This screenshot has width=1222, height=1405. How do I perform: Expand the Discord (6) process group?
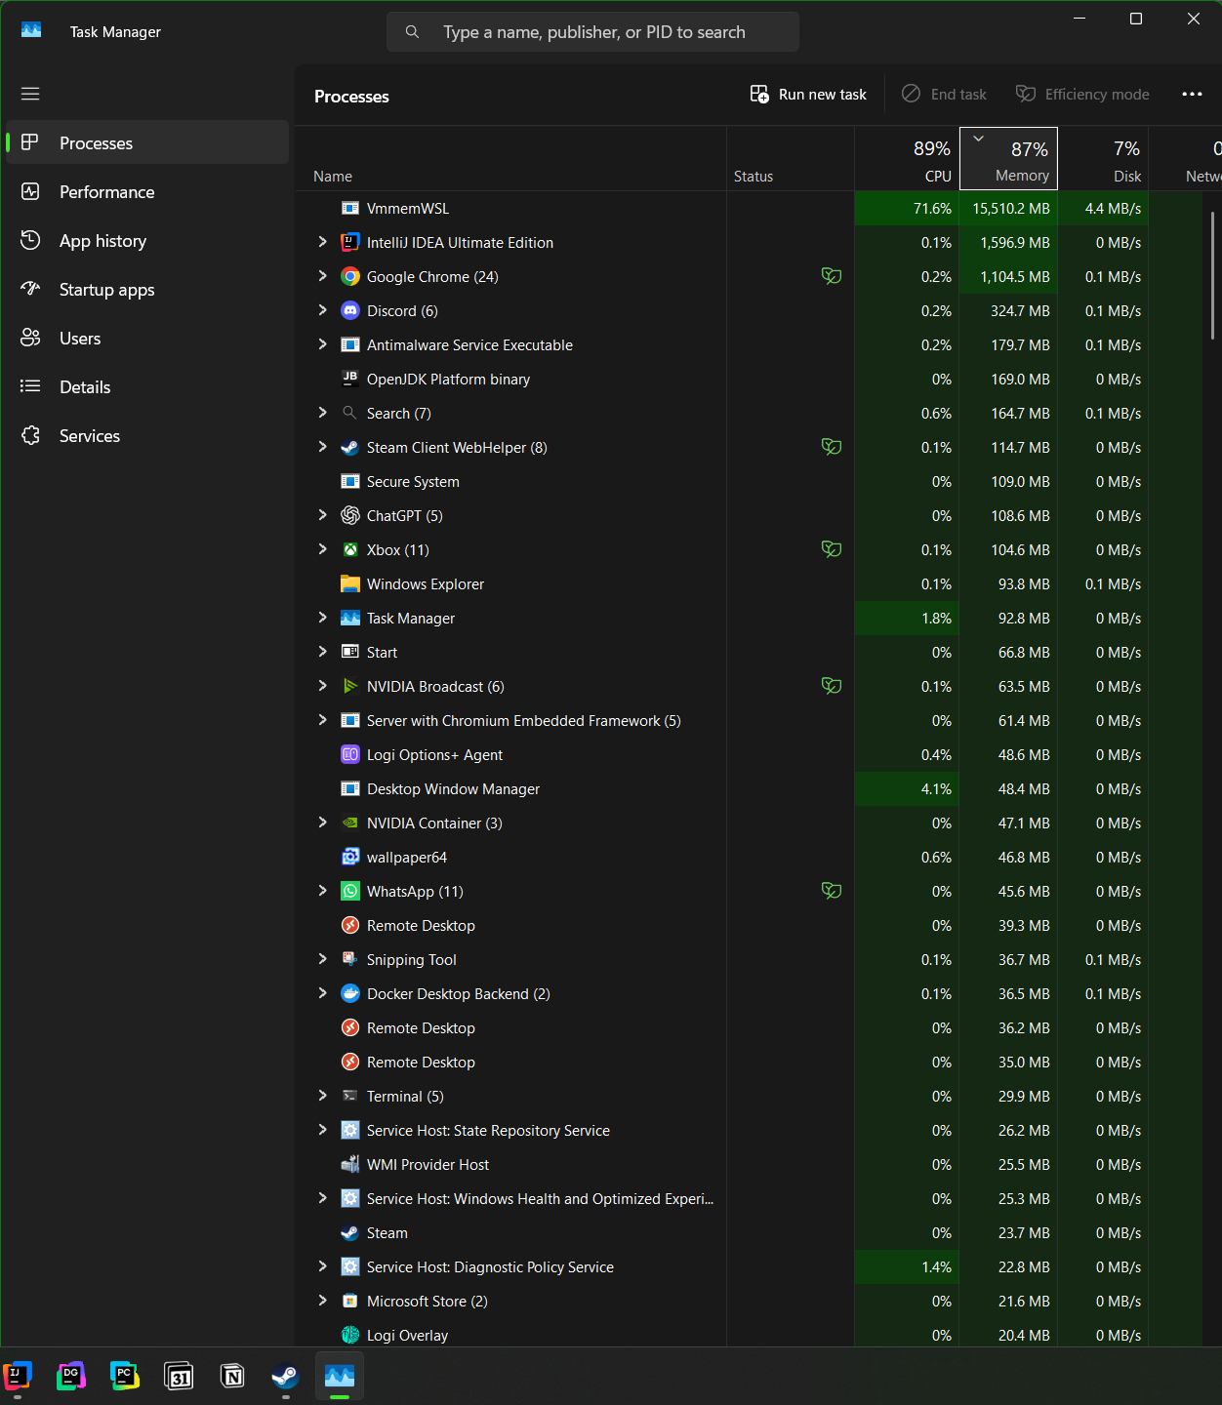click(322, 309)
